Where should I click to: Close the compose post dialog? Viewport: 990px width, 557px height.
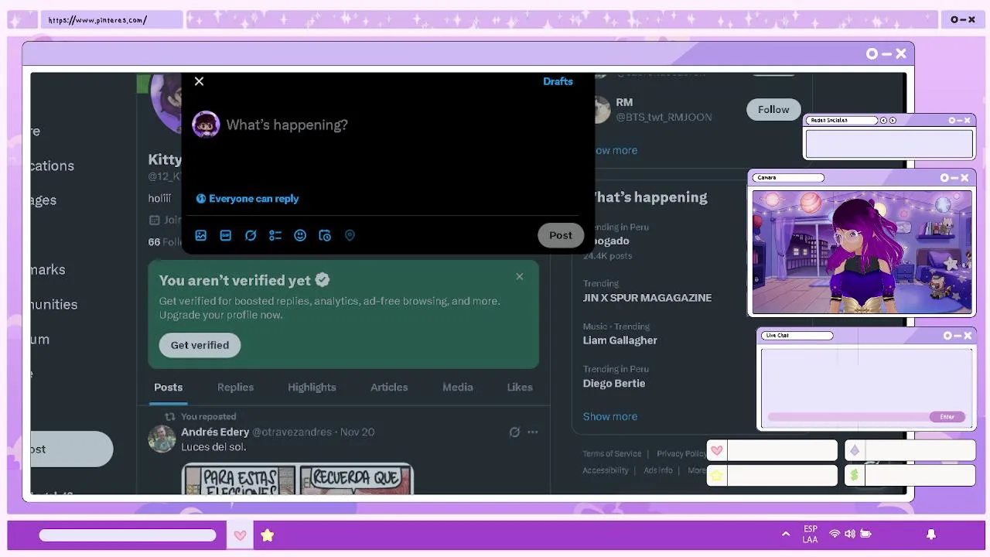(x=199, y=81)
